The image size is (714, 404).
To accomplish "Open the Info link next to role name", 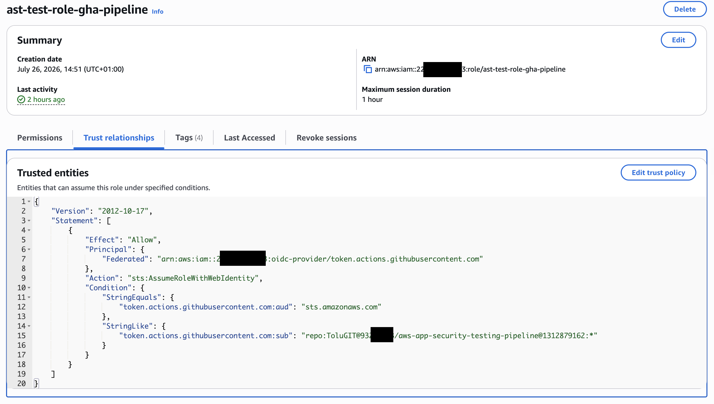I will [x=158, y=12].
